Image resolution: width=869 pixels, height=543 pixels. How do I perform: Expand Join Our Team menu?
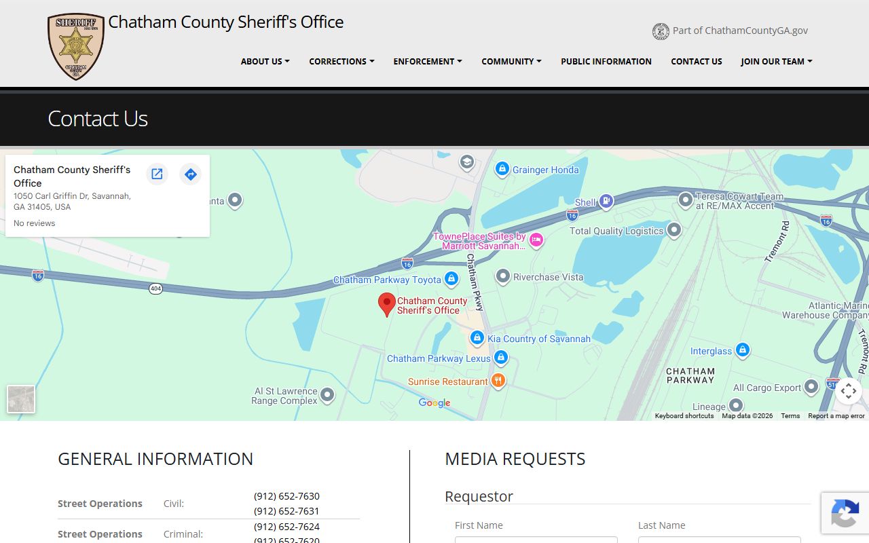pos(777,61)
